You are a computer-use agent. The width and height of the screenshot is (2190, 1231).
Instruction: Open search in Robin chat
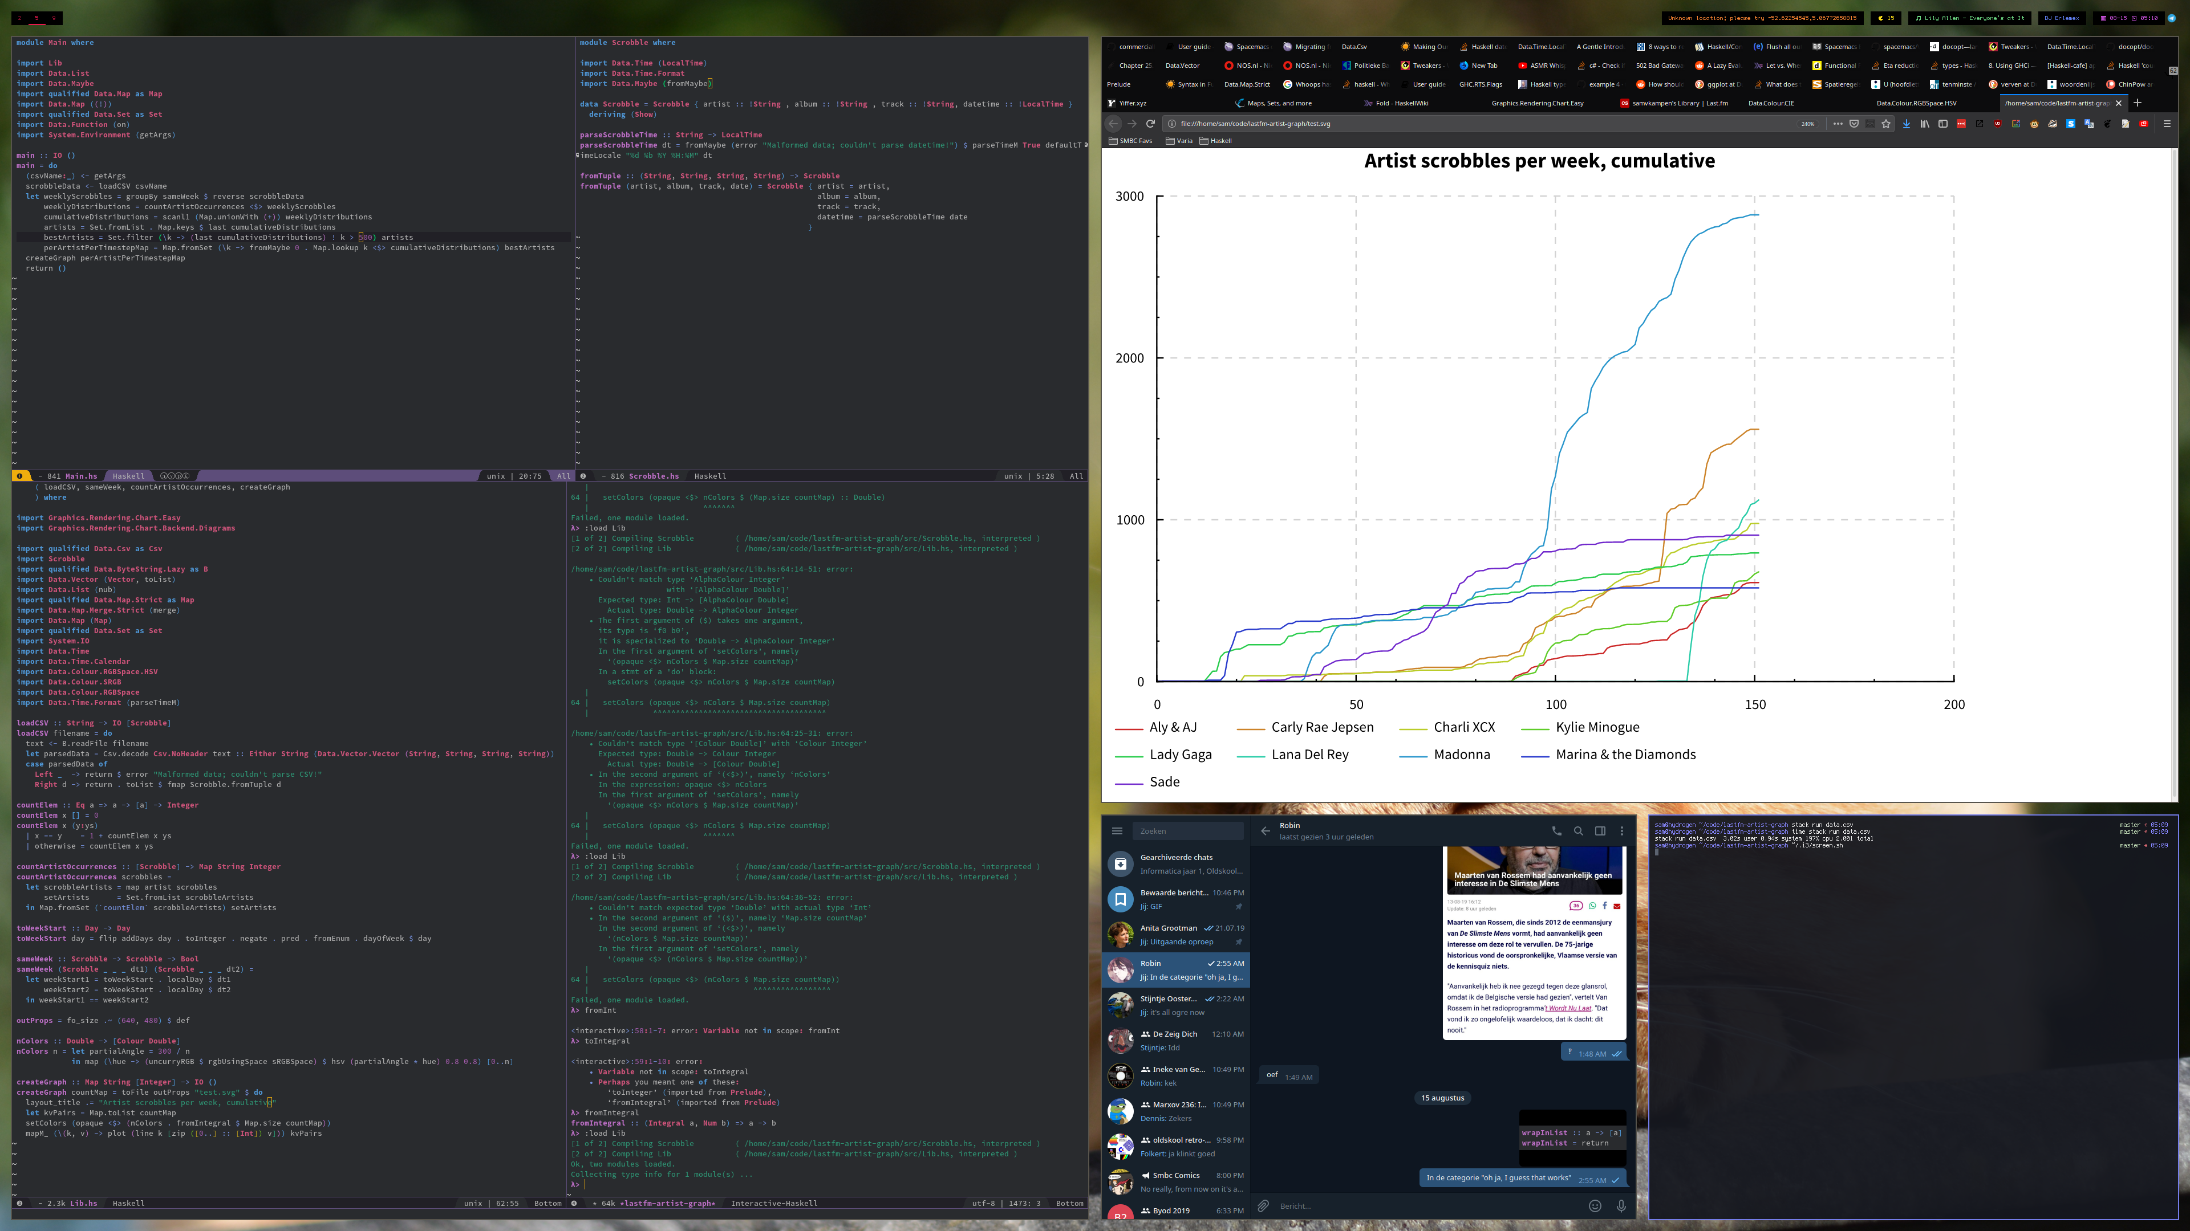1578,831
